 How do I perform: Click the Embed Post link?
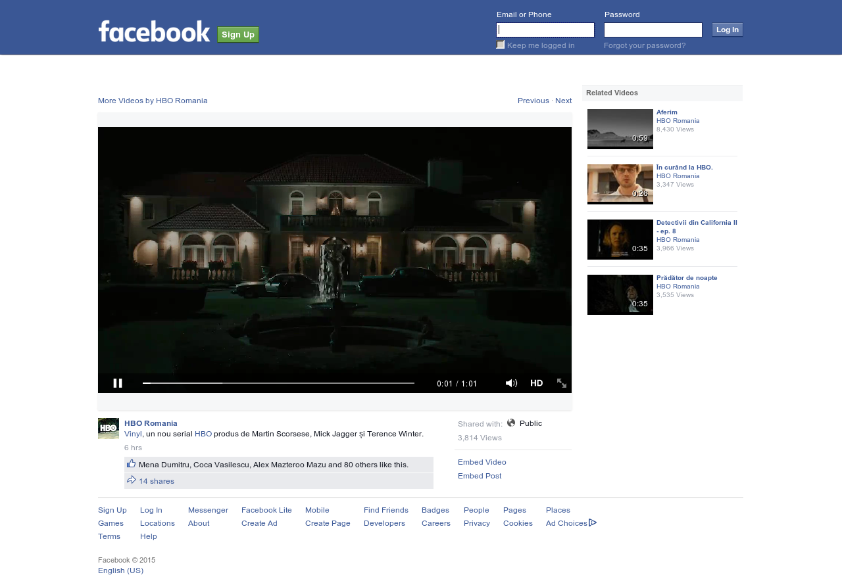[480, 476]
